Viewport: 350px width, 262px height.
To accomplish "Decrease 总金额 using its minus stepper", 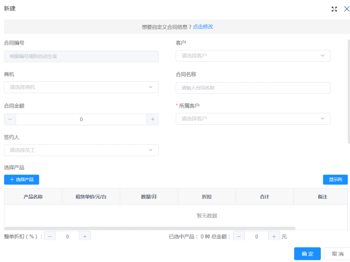I will tap(239, 236).
